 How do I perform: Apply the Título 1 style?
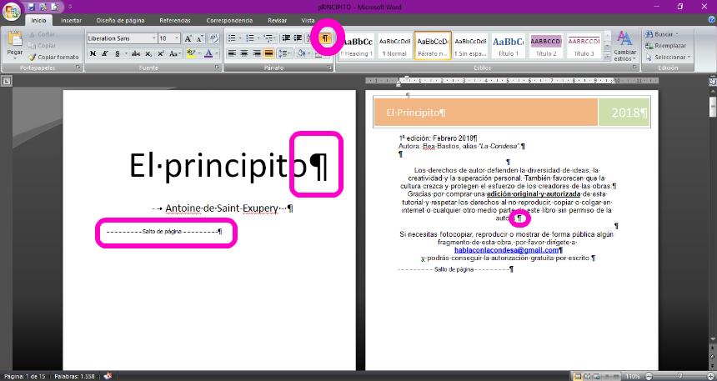point(507,45)
